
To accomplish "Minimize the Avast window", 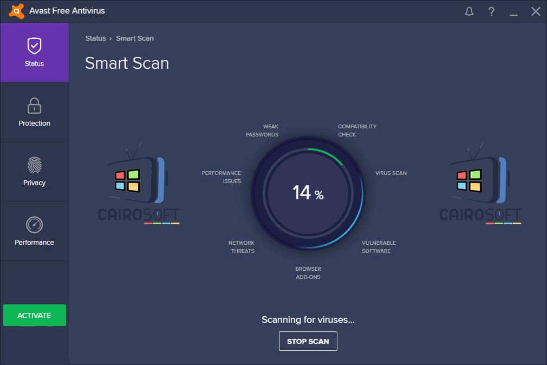I will click(513, 15).
